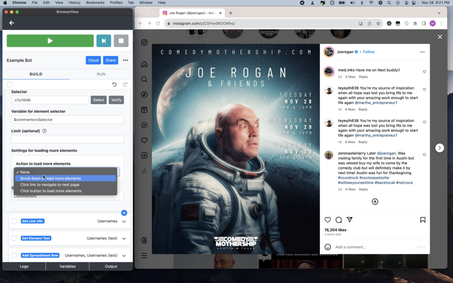
Task: Open Instagram Reels icon in sidebar
Action: [144, 110]
